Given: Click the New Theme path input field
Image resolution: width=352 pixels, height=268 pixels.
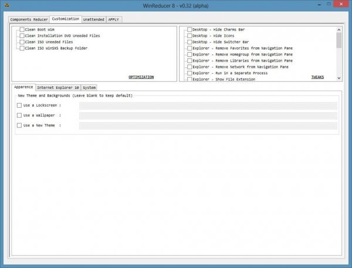Looking at the screenshot, I should (208, 126).
